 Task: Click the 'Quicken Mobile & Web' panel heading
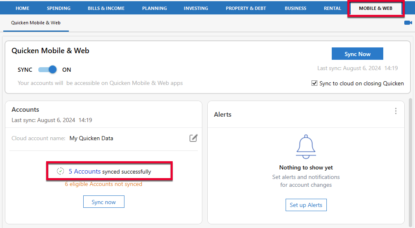[50, 51]
